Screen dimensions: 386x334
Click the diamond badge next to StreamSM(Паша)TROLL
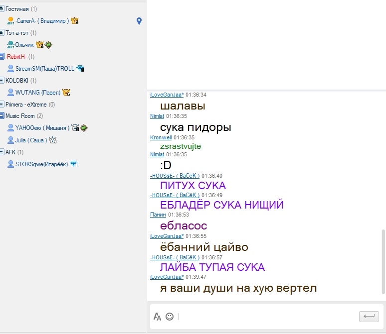(x=80, y=69)
